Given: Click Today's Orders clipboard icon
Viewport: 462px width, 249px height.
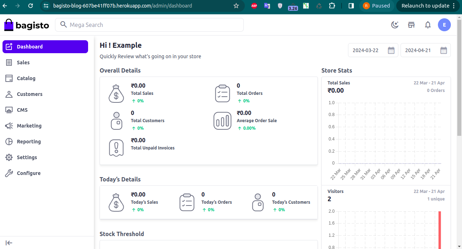Looking at the screenshot, I should (x=187, y=203).
